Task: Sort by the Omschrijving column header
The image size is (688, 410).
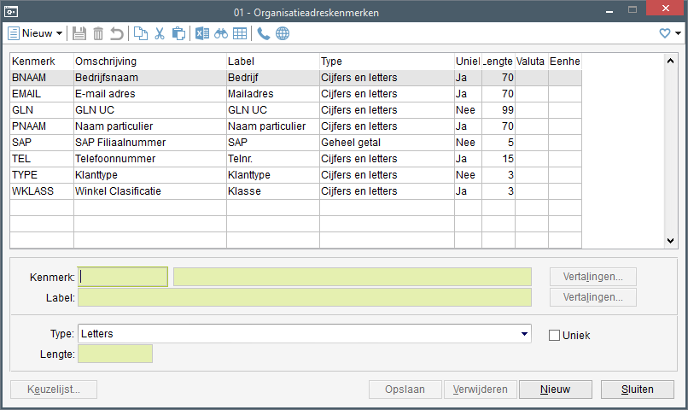Action: pos(149,61)
